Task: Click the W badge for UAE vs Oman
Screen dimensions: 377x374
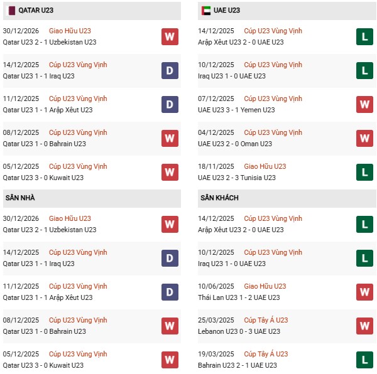Action: click(364, 138)
